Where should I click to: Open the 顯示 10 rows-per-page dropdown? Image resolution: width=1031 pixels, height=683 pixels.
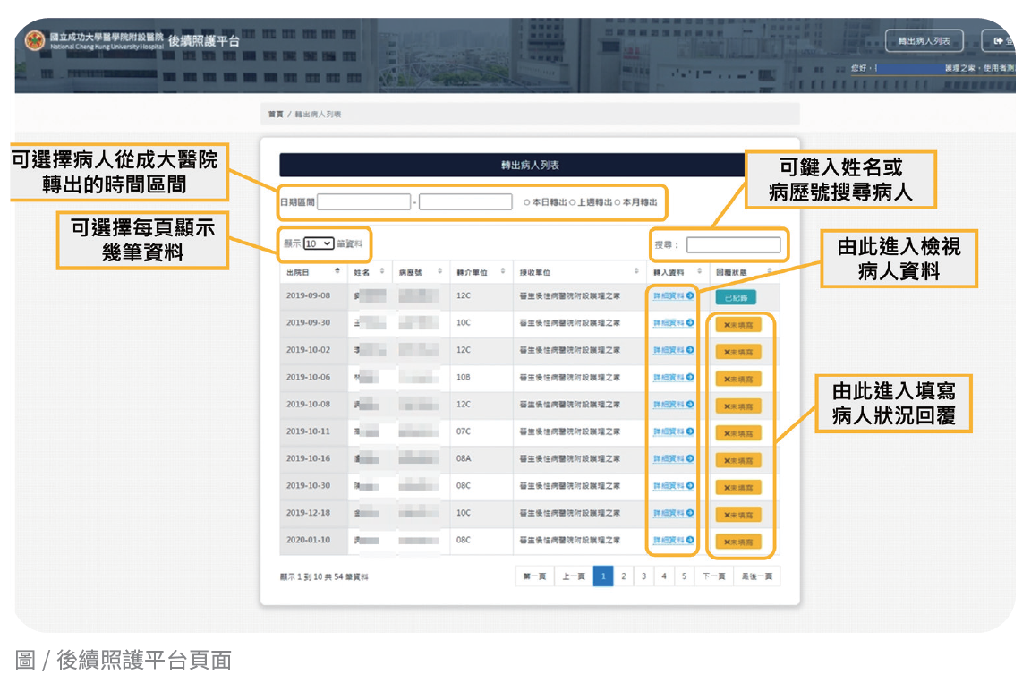coord(318,243)
